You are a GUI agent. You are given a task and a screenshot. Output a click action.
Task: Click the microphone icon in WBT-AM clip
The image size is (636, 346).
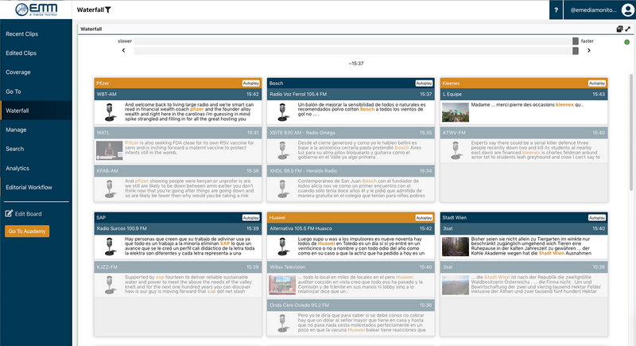(x=108, y=110)
